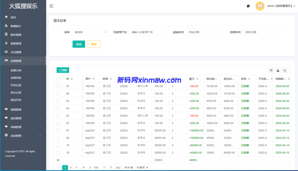
Task: Open the column filter grid icon
Action: [x=271, y=70]
